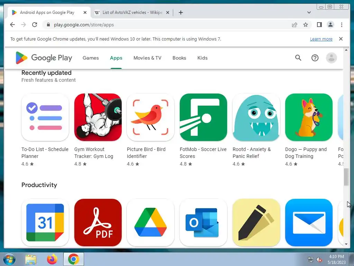Open the Dogo — Puppy and Dog Training title
The image size is (354, 266).
coord(306,153)
